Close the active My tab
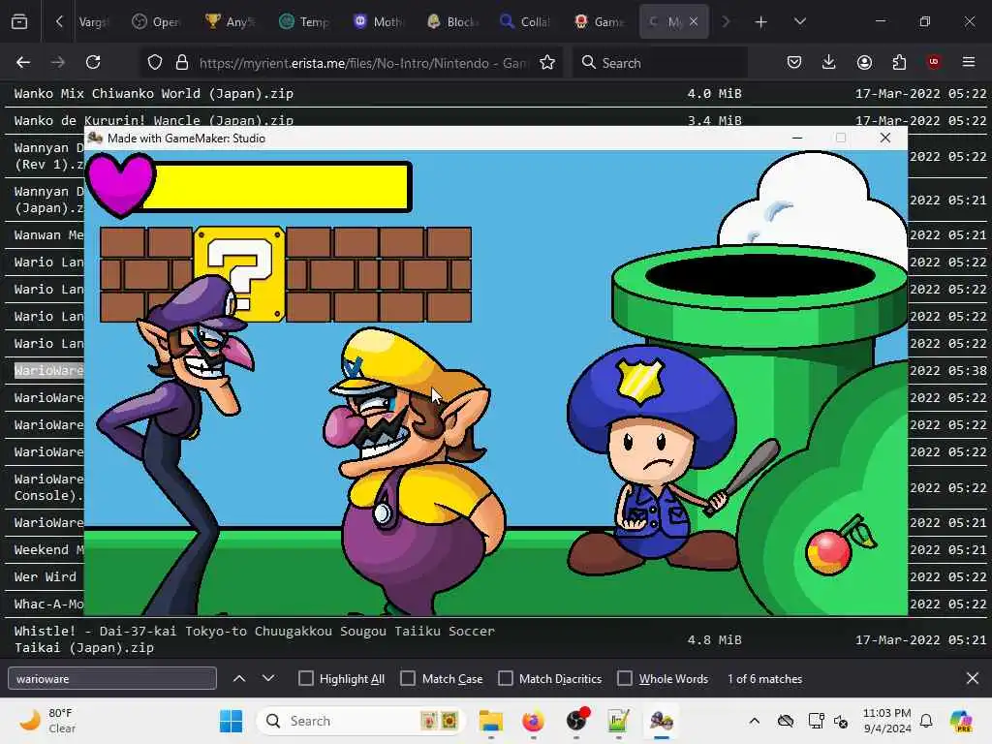Screen dimensions: 992x744 tap(694, 21)
